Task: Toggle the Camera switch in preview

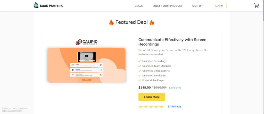Action: [101, 70]
